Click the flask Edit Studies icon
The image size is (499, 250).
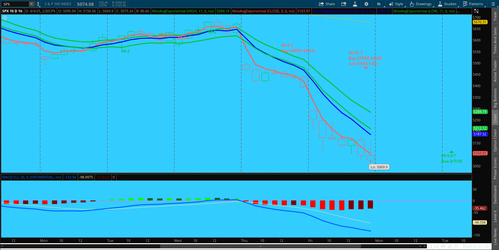click(355, 4)
